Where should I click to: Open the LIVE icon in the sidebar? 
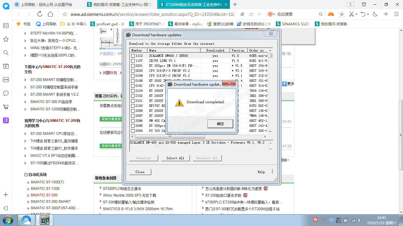(x=6, y=79)
